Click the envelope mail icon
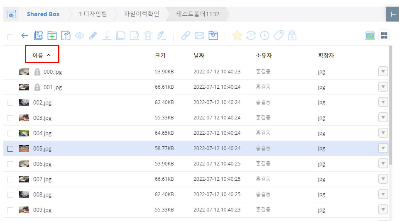This screenshot has height=221, width=399. click(x=199, y=36)
